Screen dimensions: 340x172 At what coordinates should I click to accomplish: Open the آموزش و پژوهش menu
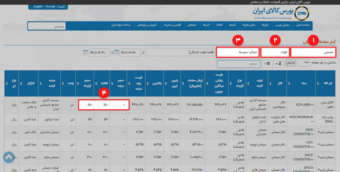pos(147,25)
